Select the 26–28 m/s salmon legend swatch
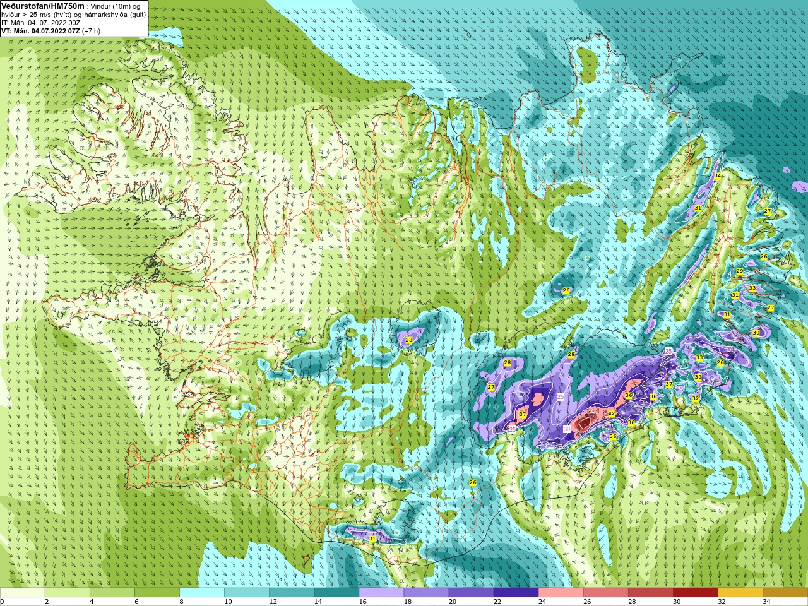808x606 pixels. point(605,593)
